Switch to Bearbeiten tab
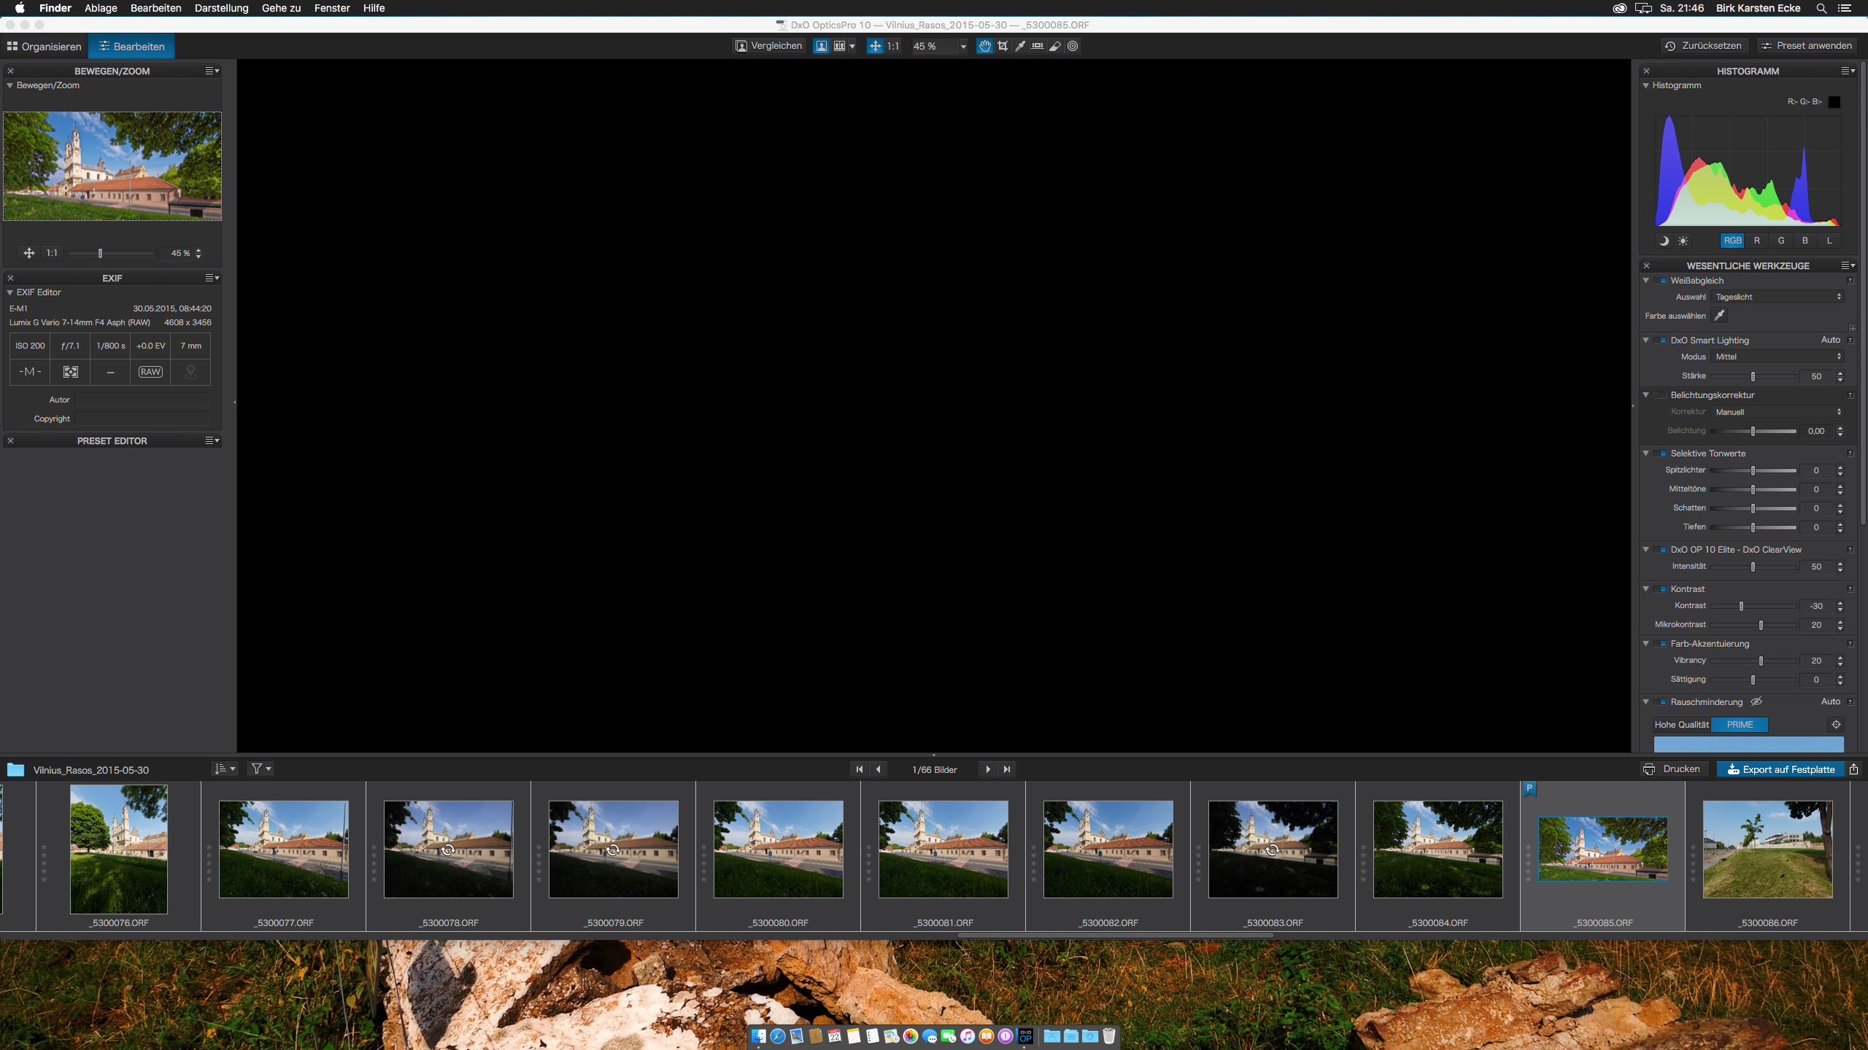 click(132, 46)
